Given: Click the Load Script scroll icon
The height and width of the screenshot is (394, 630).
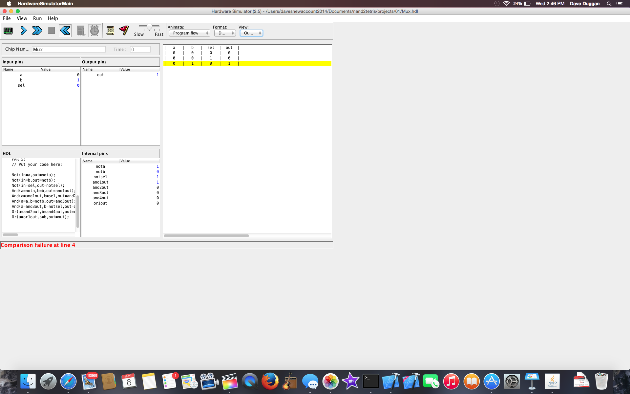Looking at the screenshot, I should coord(111,31).
